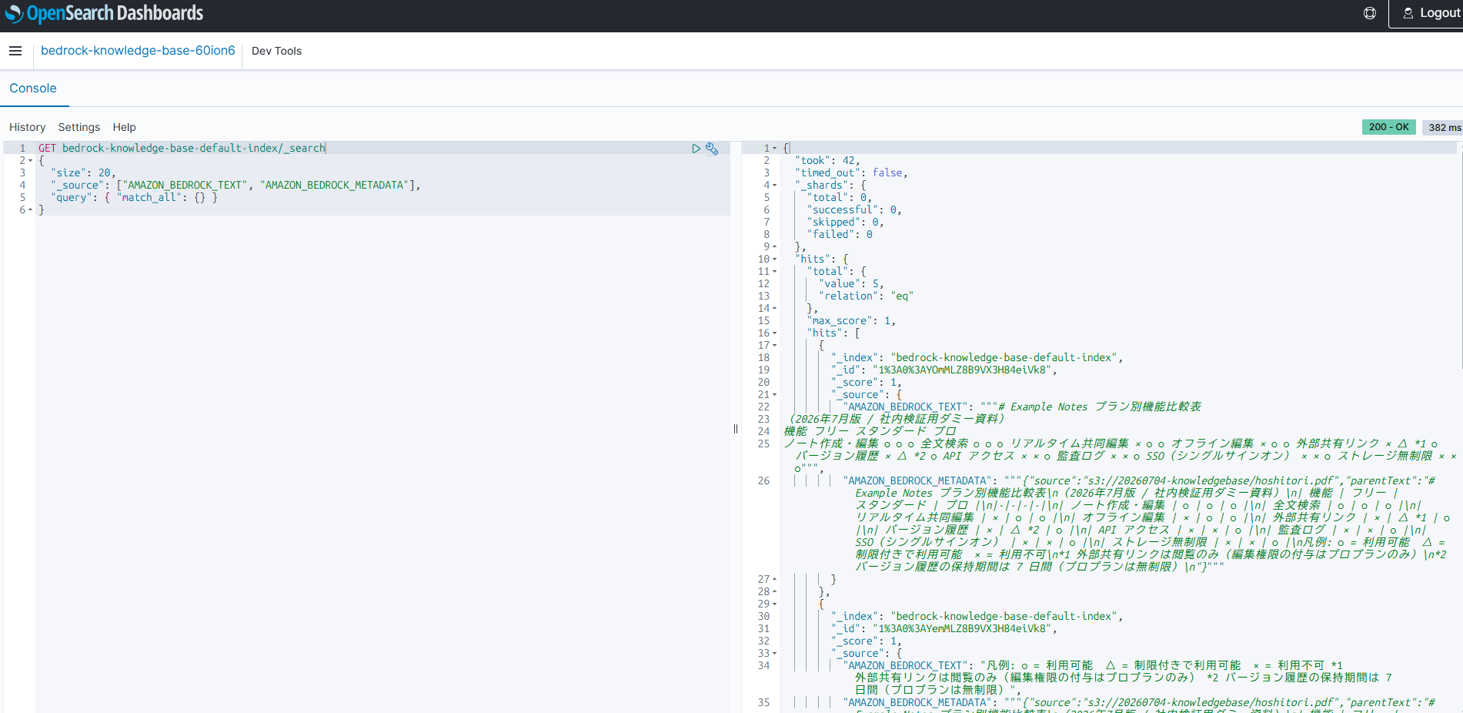Viewport: 1463px width, 713px height.
Task: Open the History menu
Action: [x=28, y=127]
